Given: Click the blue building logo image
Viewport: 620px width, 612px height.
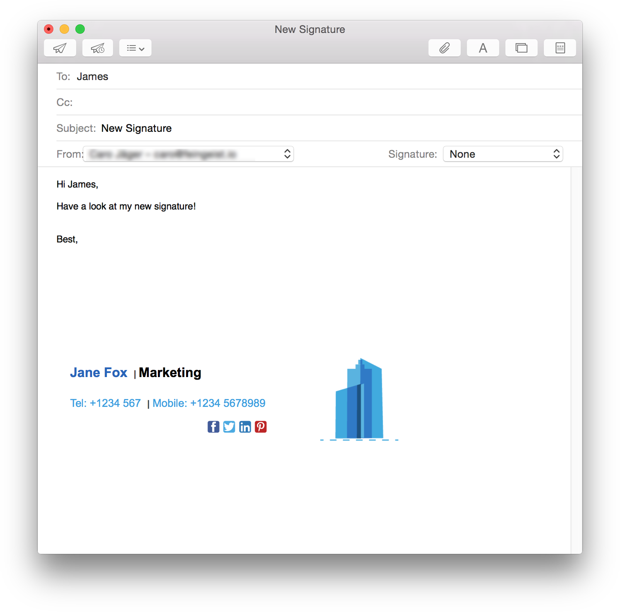Looking at the screenshot, I should click(359, 399).
